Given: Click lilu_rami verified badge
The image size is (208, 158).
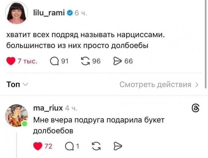Looking at the screenshot, I should 70,13.
